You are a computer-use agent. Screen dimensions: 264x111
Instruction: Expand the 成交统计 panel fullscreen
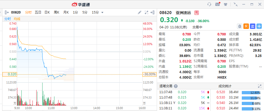(x=260, y=86)
